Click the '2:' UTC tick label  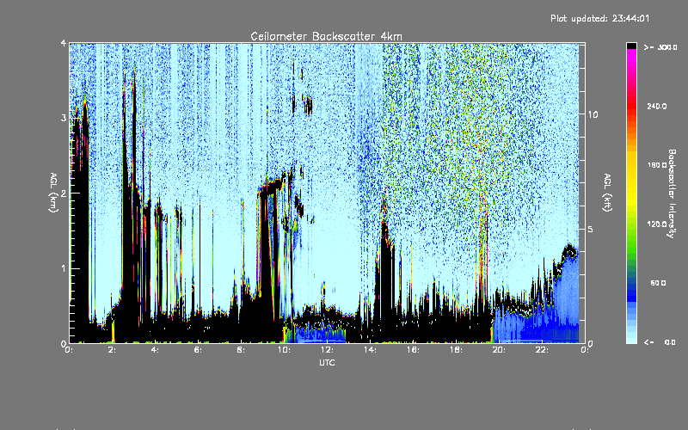tap(113, 350)
